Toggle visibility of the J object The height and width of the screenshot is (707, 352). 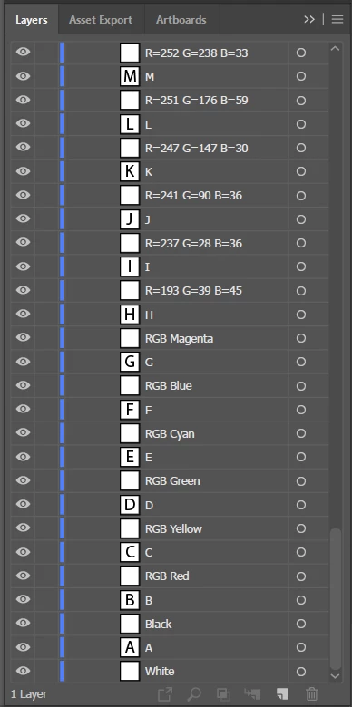coord(23,218)
